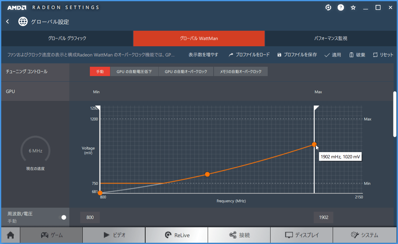Select 手動 tuning control
This screenshot has height=244, width=398.
(x=100, y=71)
